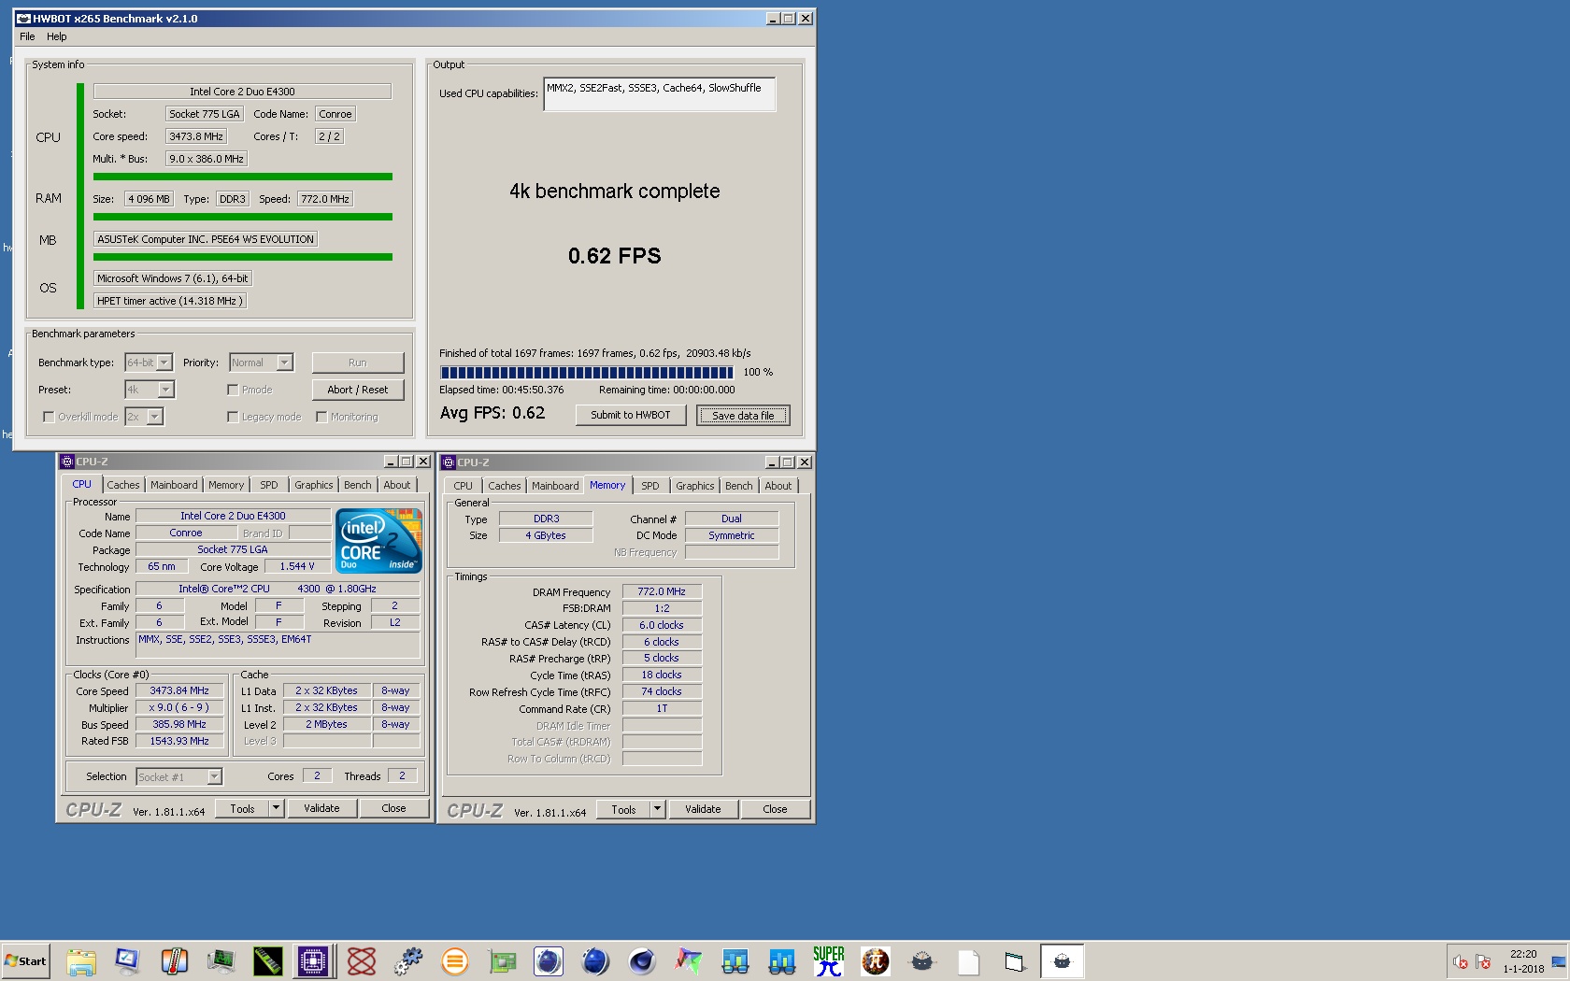Click the Intel Core 2 Duo E4300 field in HWBOT
This screenshot has width=1570, height=981.
point(242,92)
